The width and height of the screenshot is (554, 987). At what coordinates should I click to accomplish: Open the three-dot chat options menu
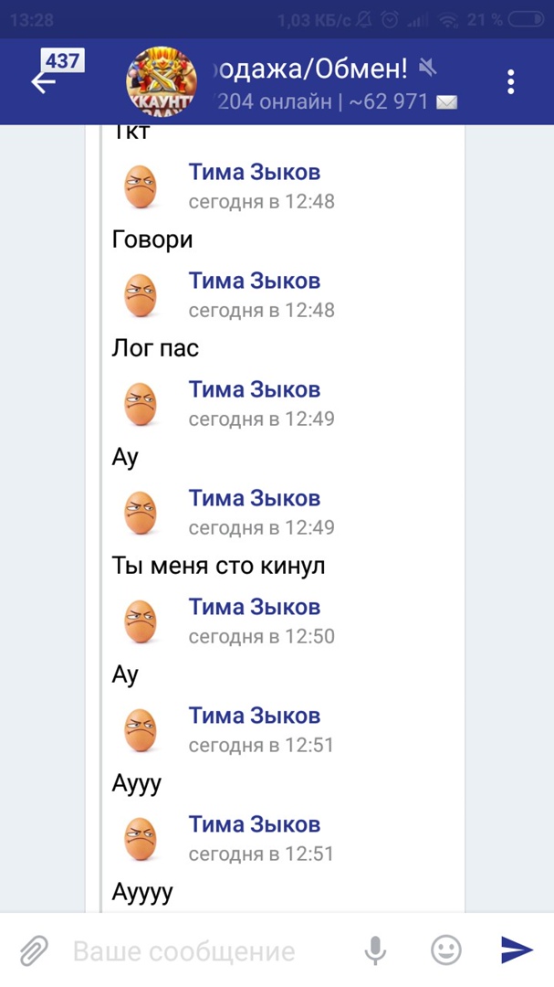(x=511, y=81)
